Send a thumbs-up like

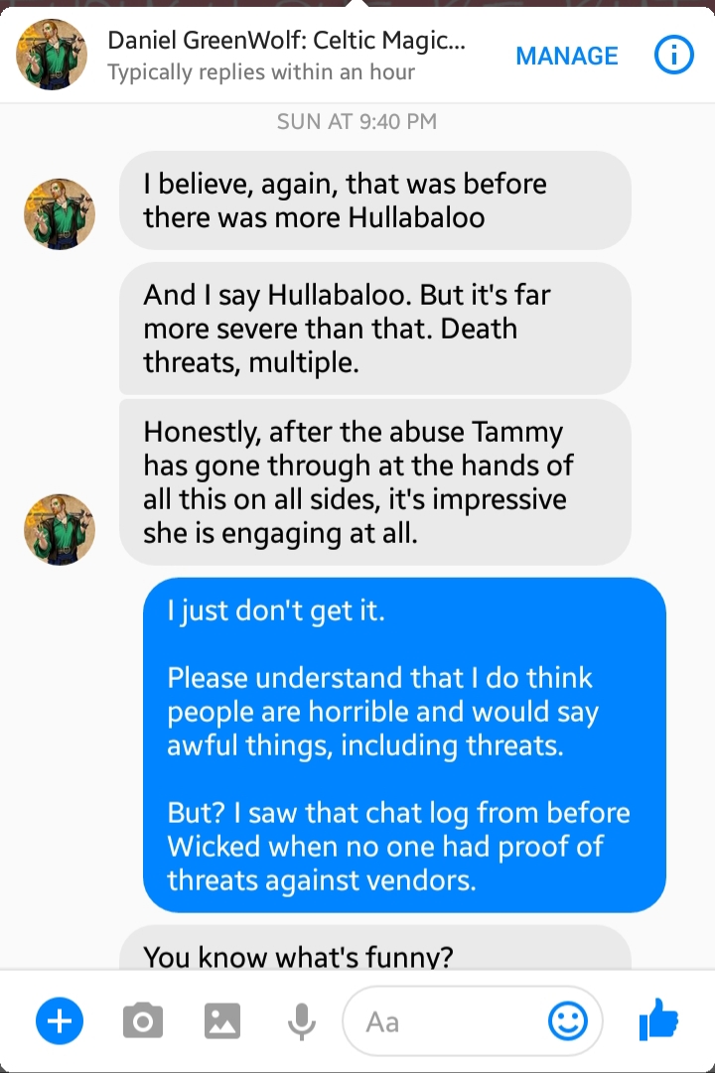tap(658, 1019)
